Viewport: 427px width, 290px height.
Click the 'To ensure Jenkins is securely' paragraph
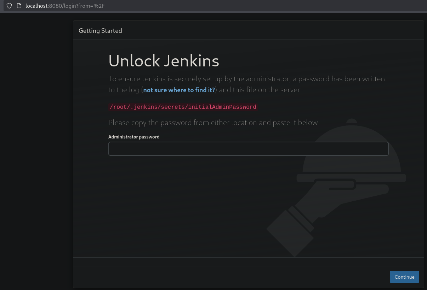point(246,79)
